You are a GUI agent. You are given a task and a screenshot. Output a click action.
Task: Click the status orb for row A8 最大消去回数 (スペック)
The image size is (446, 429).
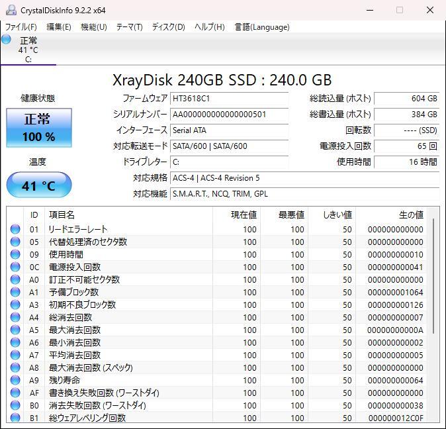[x=15, y=367]
